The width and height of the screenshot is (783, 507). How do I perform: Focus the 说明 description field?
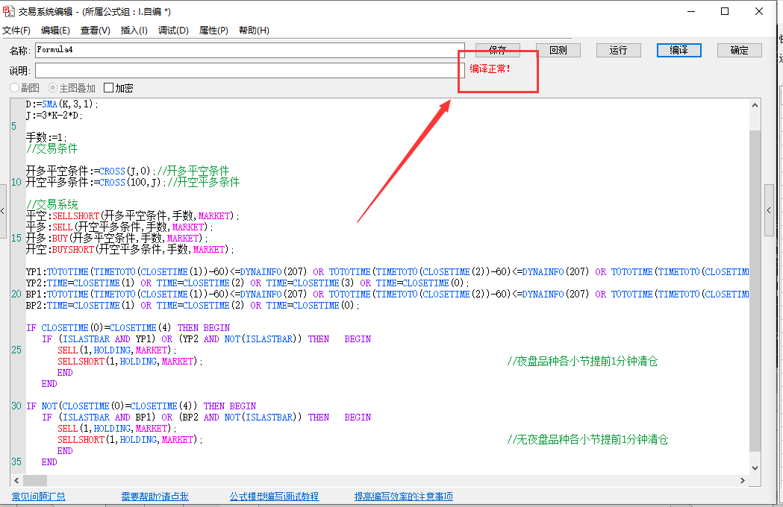click(x=245, y=70)
